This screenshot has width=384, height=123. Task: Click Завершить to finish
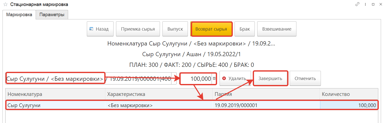tap(270, 79)
